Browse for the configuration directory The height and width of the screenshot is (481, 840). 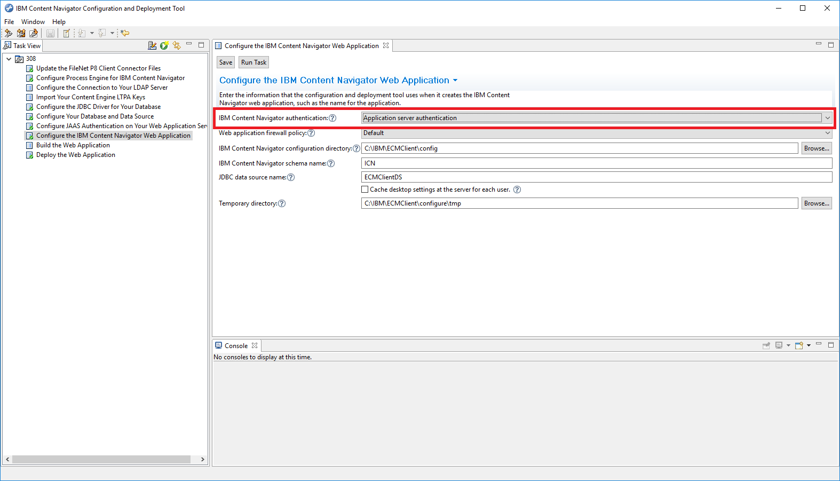pos(817,148)
